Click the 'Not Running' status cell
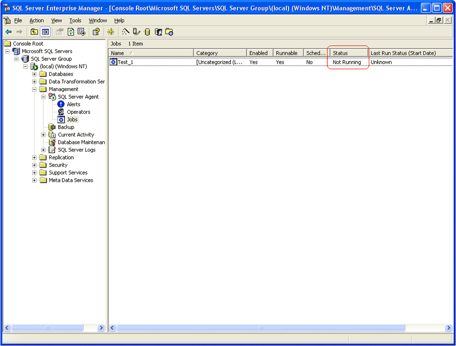This screenshot has height=346, width=456. (347, 62)
